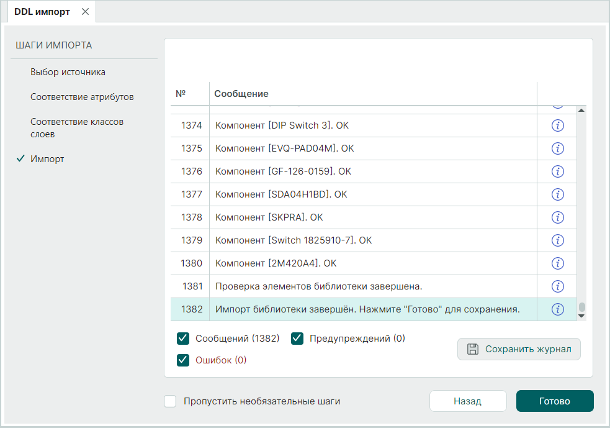This screenshot has height=428, width=610.
Task: Click the Назад button
Action: pos(467,401)
